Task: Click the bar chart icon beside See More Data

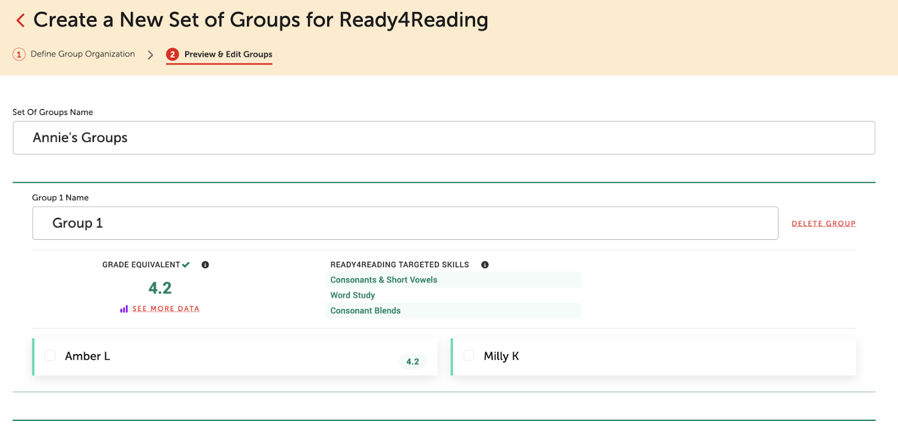Action: [x=124, y=309]
